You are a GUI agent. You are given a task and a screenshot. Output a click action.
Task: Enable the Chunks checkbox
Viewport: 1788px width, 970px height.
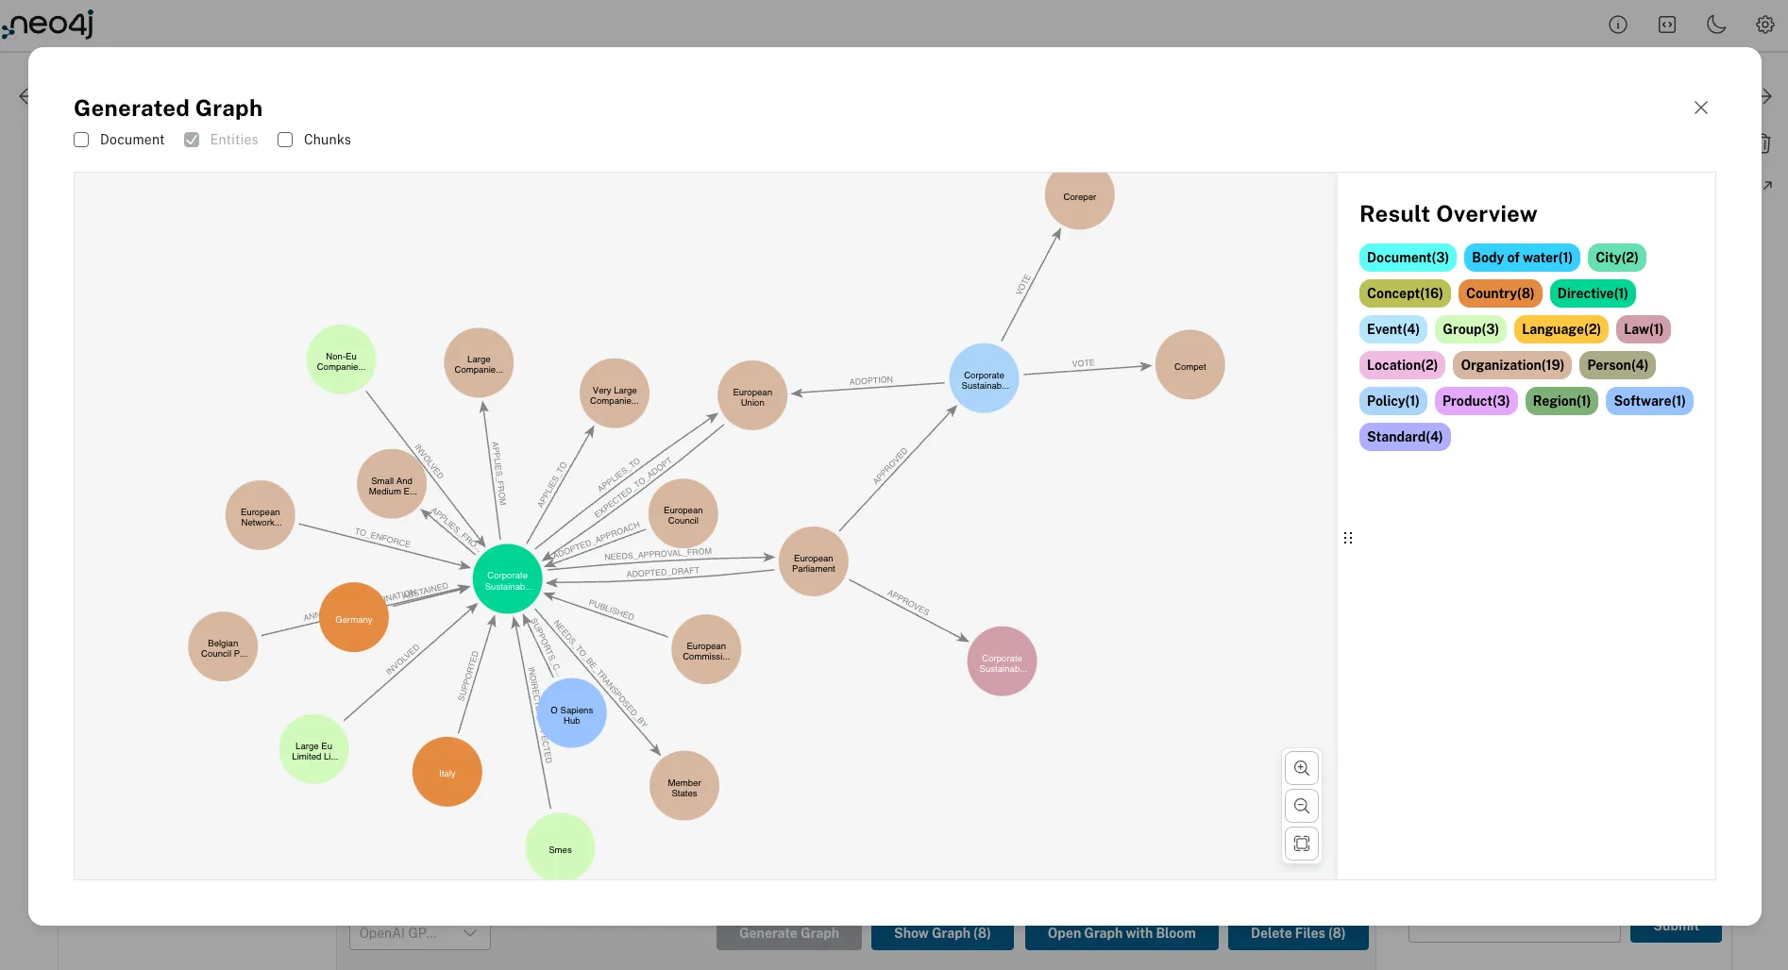(285, 140)
